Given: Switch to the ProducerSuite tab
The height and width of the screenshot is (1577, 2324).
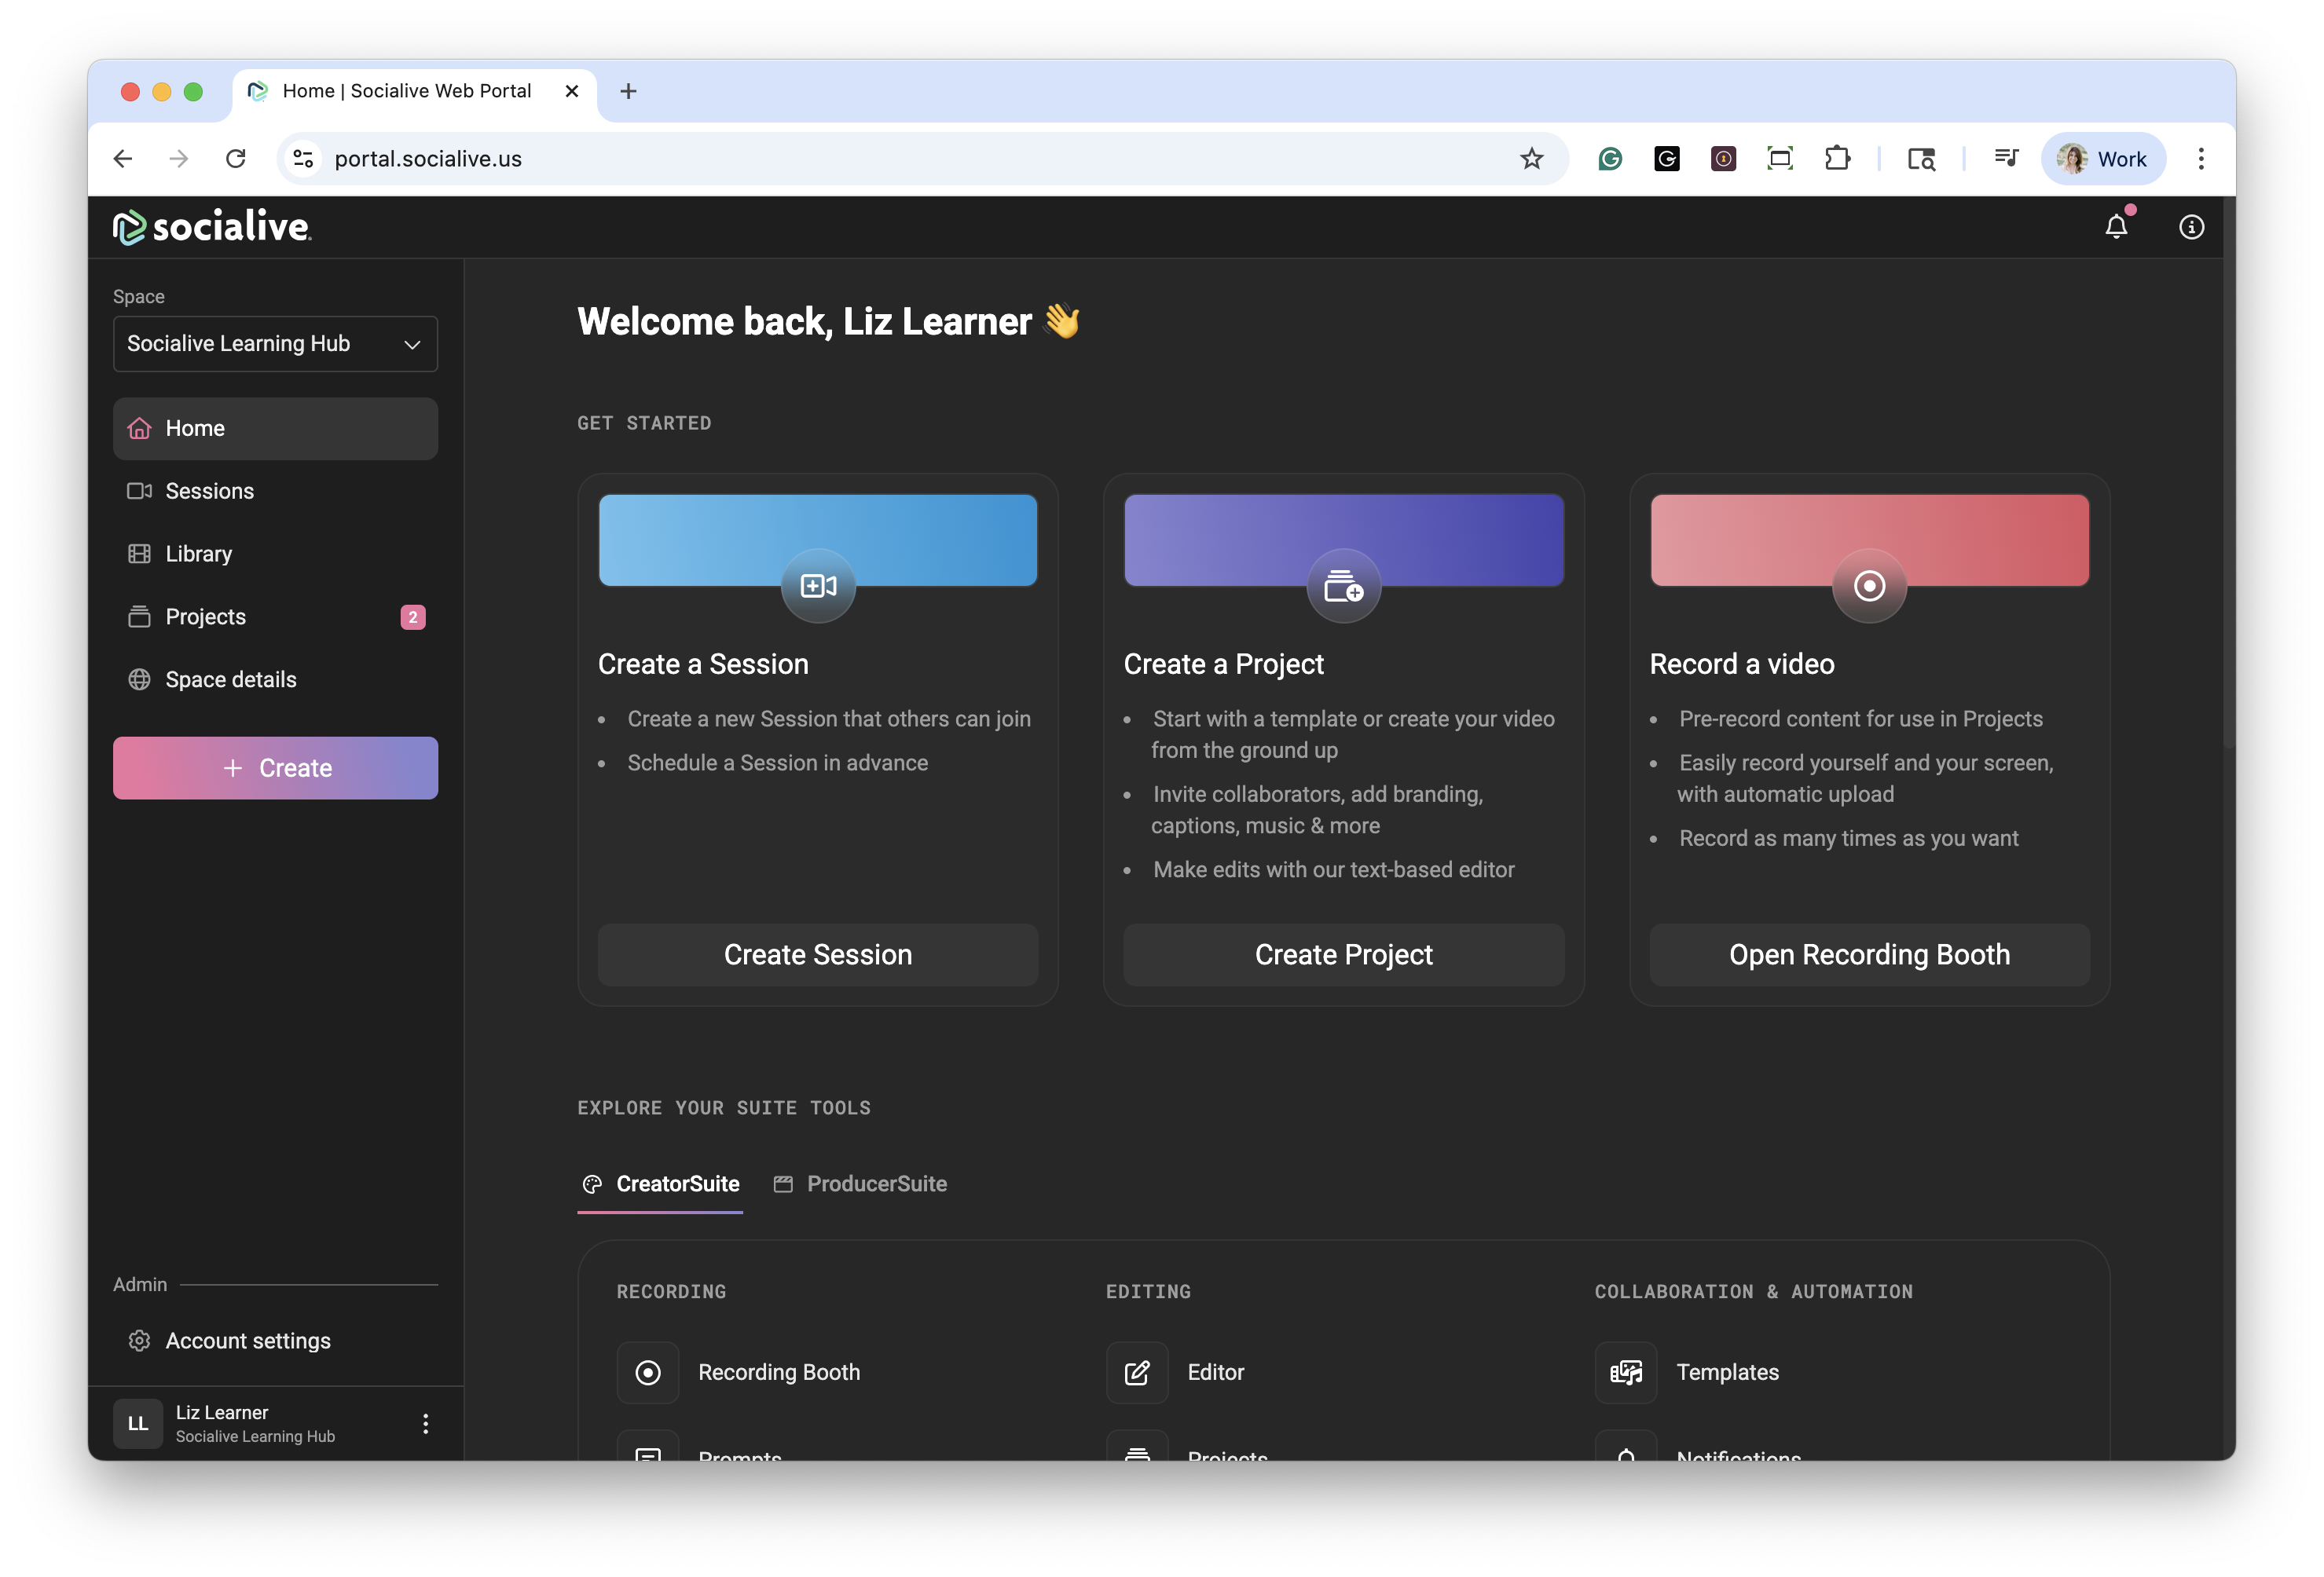Looking at the screenshot, I should click(861, 1184).
